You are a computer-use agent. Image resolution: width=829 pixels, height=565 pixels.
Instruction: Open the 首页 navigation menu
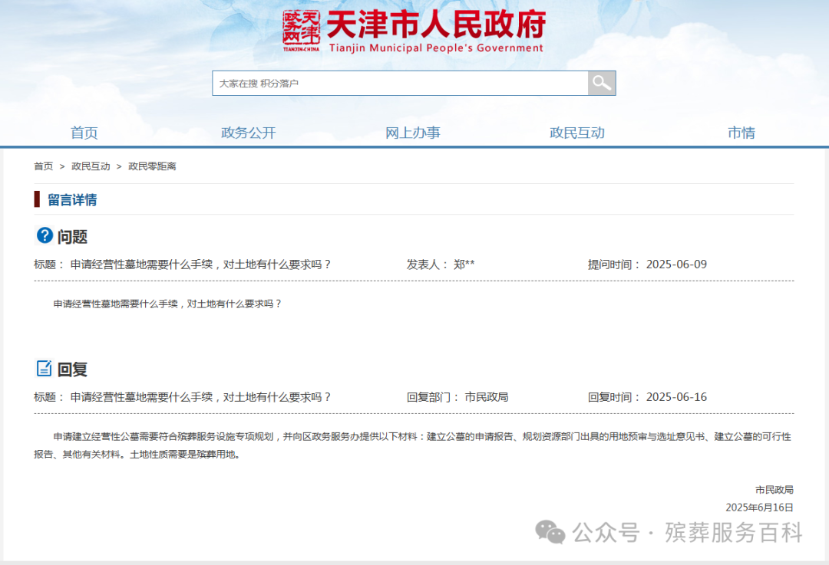(x=83, y=132)
